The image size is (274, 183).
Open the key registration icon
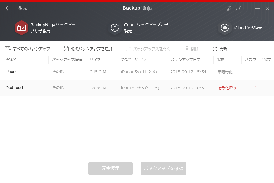tap(229, 8)
